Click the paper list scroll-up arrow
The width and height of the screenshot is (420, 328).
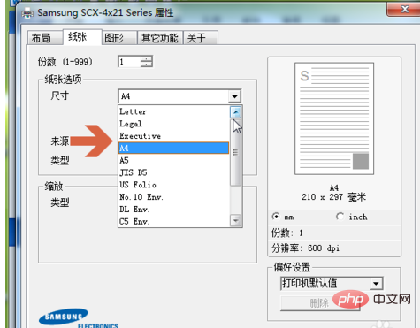tap(235, 112)
